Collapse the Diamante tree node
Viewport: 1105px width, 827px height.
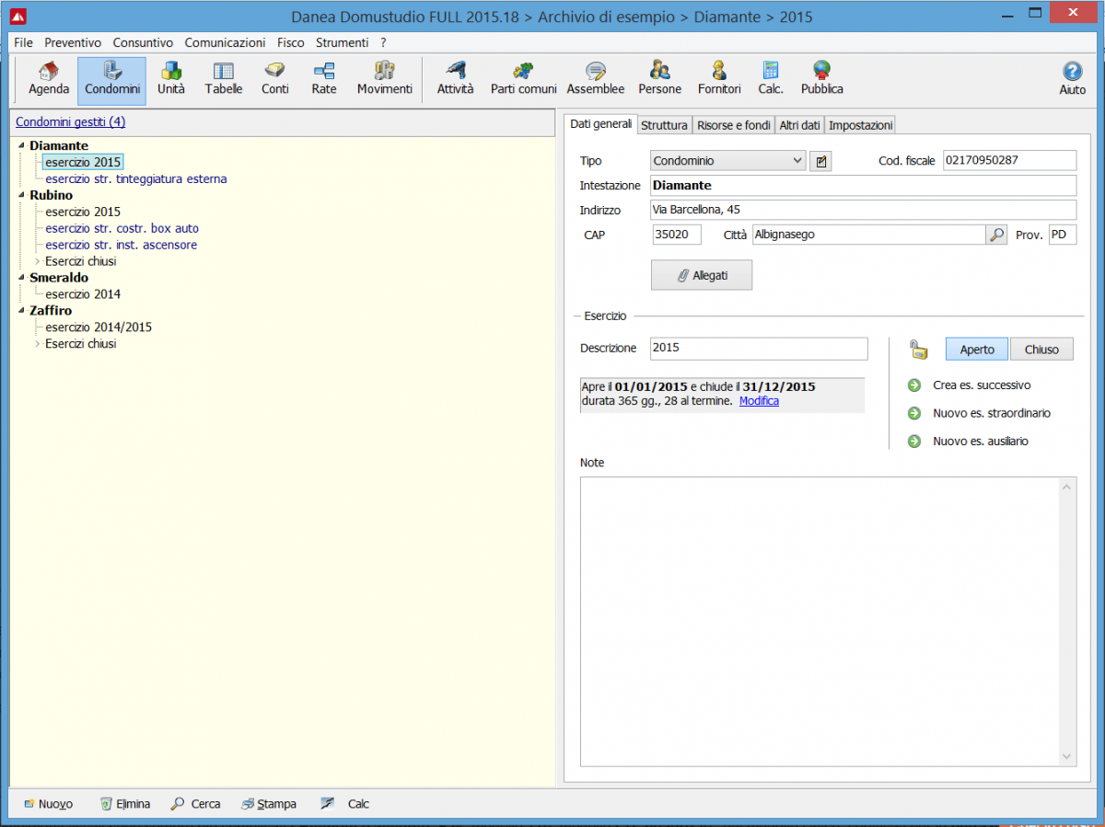(21, 145)
